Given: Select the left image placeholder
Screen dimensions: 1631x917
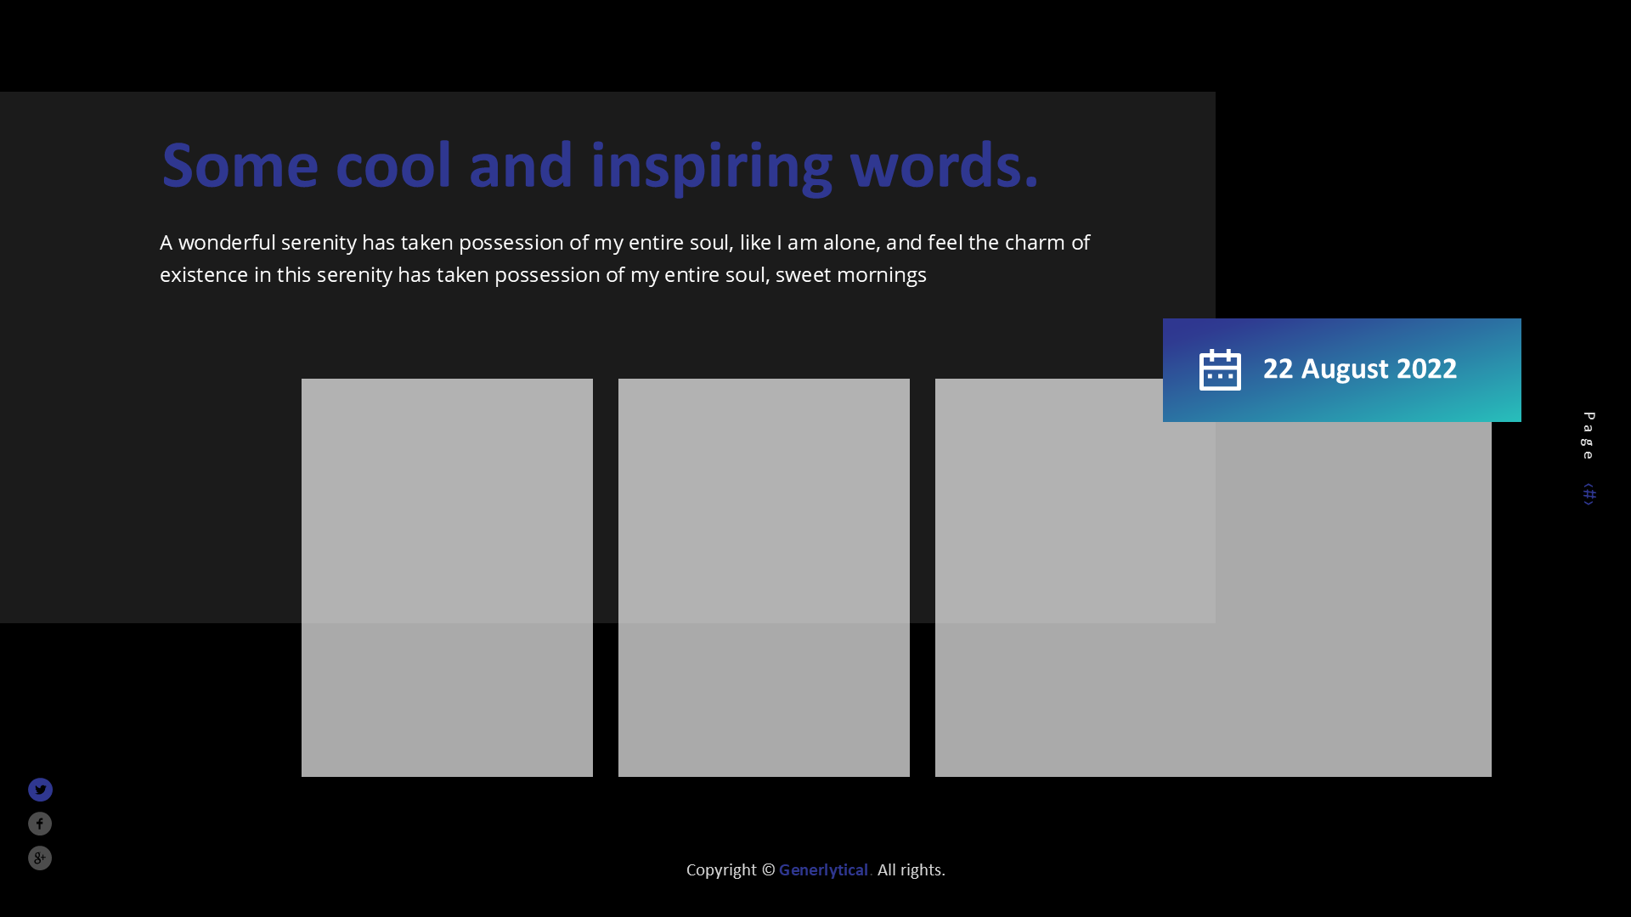Looking at the screenshot, I should coord(447,577).
